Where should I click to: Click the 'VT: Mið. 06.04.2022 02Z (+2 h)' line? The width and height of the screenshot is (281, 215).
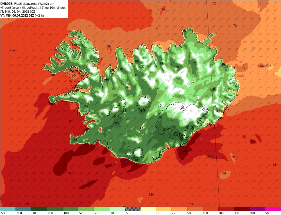(x=22, y=15)
